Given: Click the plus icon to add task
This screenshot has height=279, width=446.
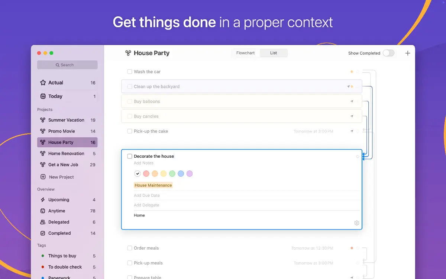Looking at the screenshot, I should 407,53.
